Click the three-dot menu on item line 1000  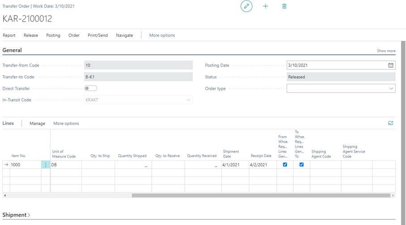coord(46,165)
